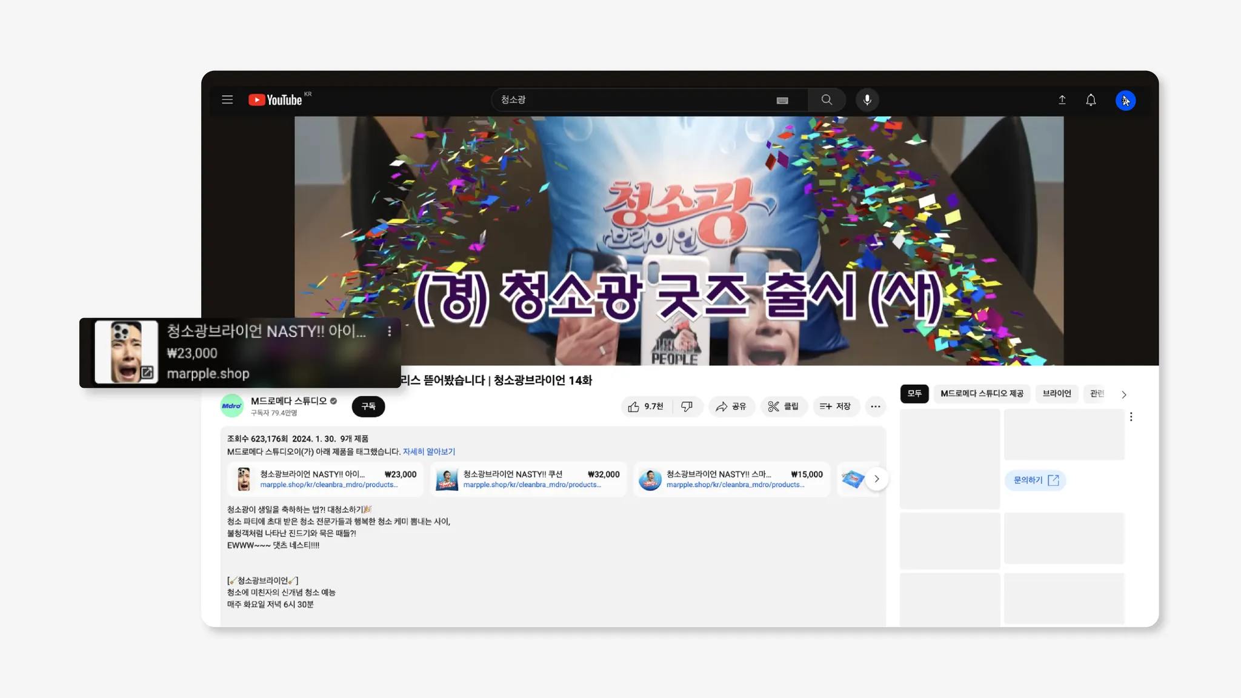1241x698 pixels.
Task: Select the M드로메다 스튜디오 제공 chip
Action: (982, 394)
